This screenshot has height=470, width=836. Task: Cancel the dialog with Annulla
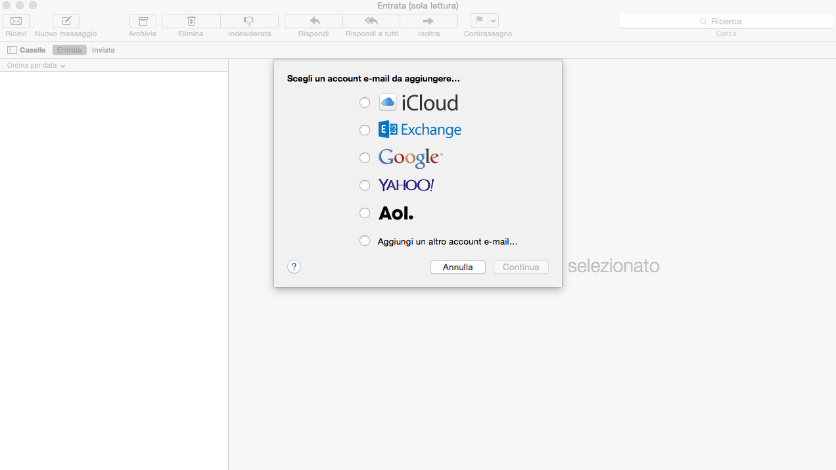tap(458, 268)
